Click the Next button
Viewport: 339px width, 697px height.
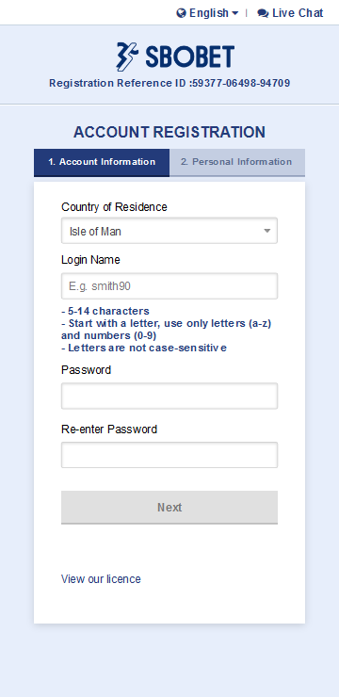(169, 507)
